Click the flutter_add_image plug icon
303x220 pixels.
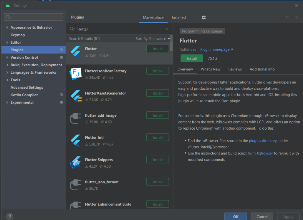click(x=75, y=118)
